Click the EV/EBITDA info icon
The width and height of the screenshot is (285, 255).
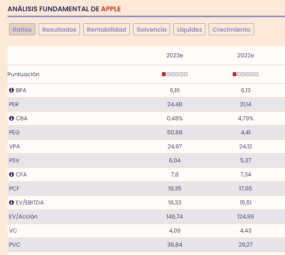[11, 202]
